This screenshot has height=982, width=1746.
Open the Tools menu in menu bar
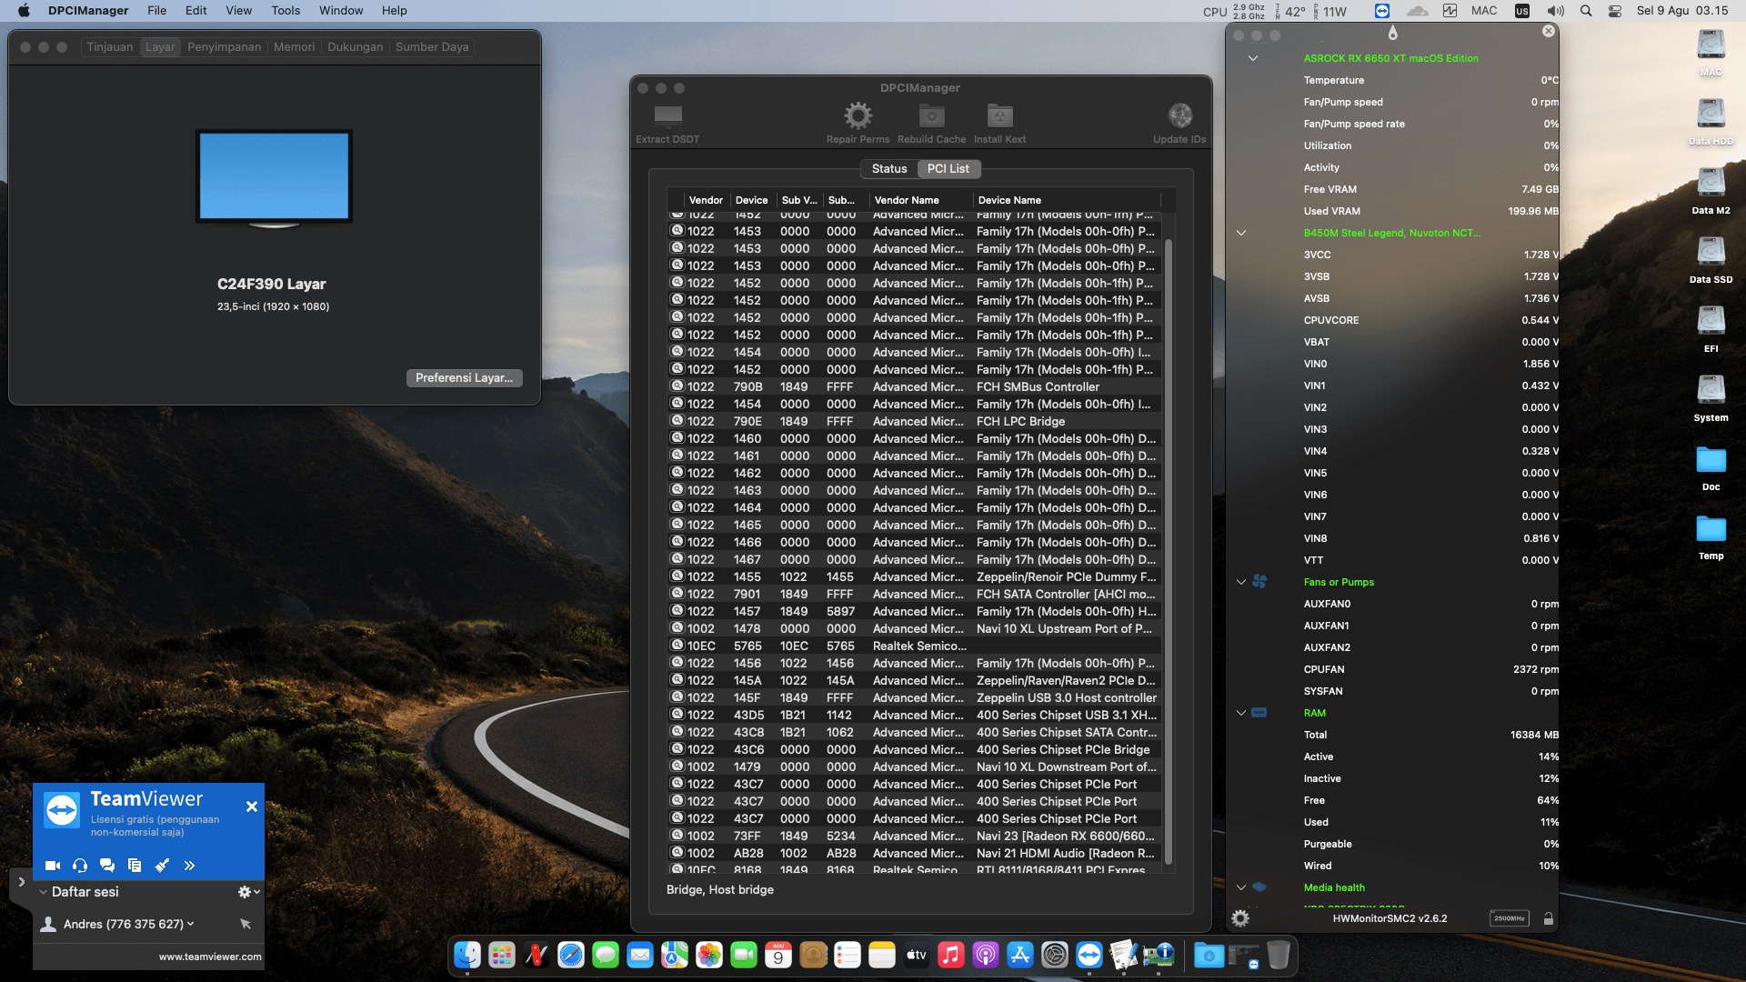[286, 11]
